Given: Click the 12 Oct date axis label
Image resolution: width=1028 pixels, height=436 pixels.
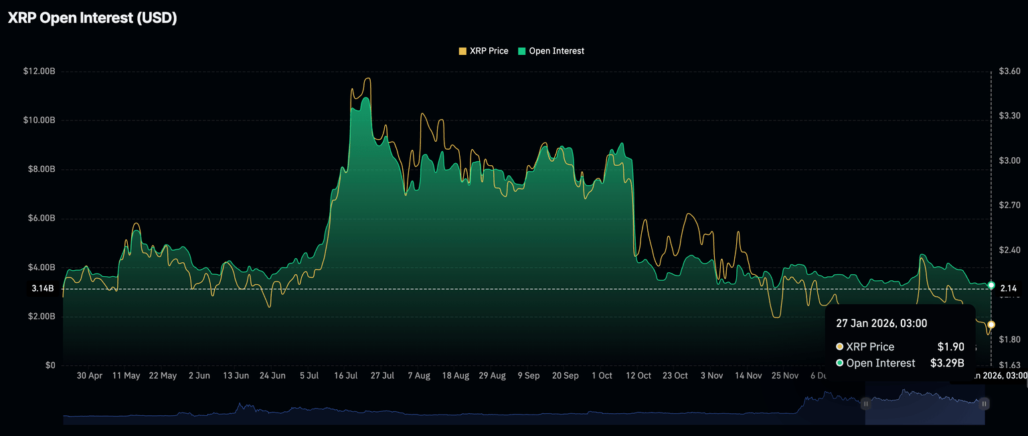Looking at the screenshot, I should 638,376.
